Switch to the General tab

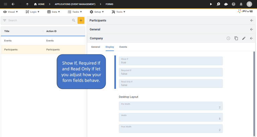pyautogui.click(x=96, y=47)
